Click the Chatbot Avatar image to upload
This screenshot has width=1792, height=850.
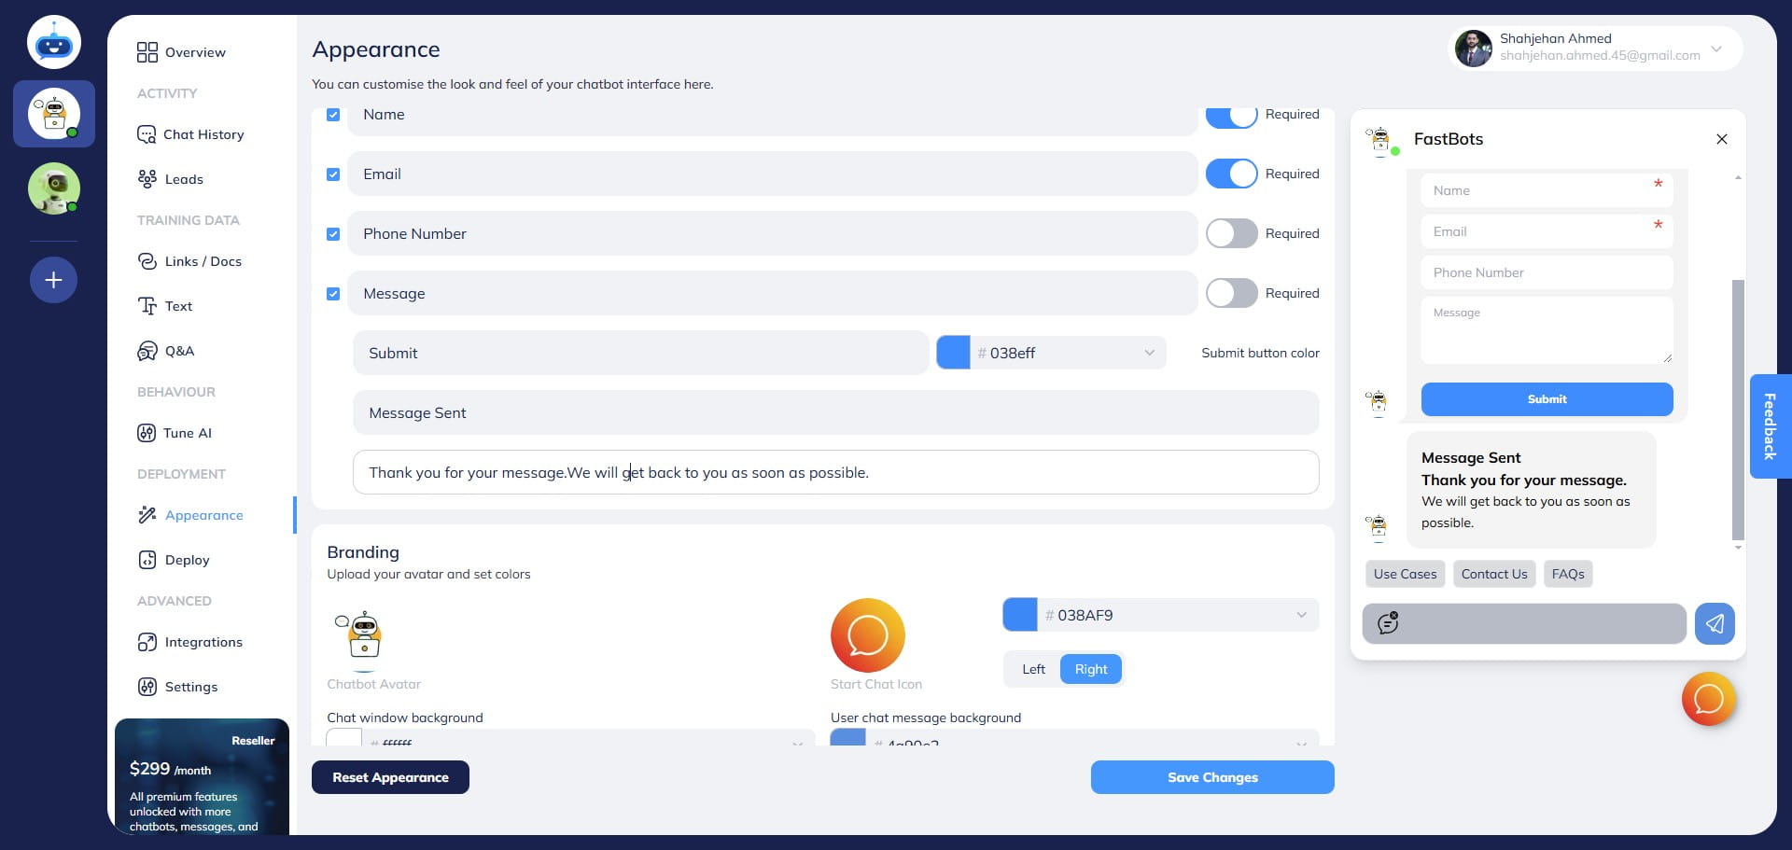tap(363, 636)
